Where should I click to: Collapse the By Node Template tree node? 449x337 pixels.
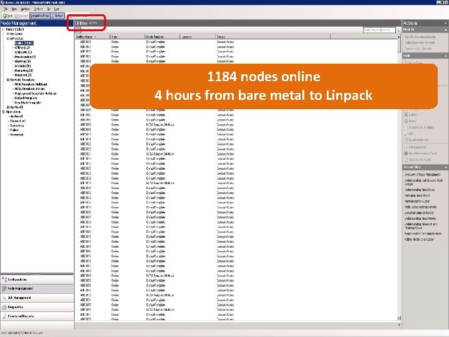[x=8, y=80]
